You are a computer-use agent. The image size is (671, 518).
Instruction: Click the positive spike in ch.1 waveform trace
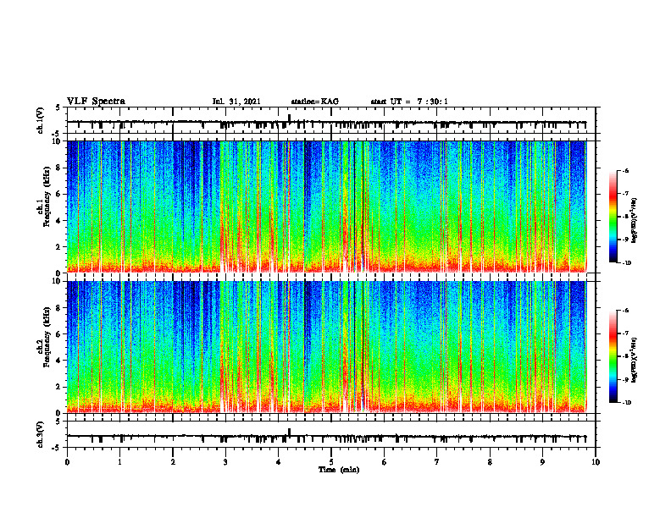[x=289, y=118]
